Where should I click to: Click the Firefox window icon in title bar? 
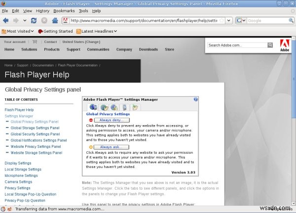point(3,3)
